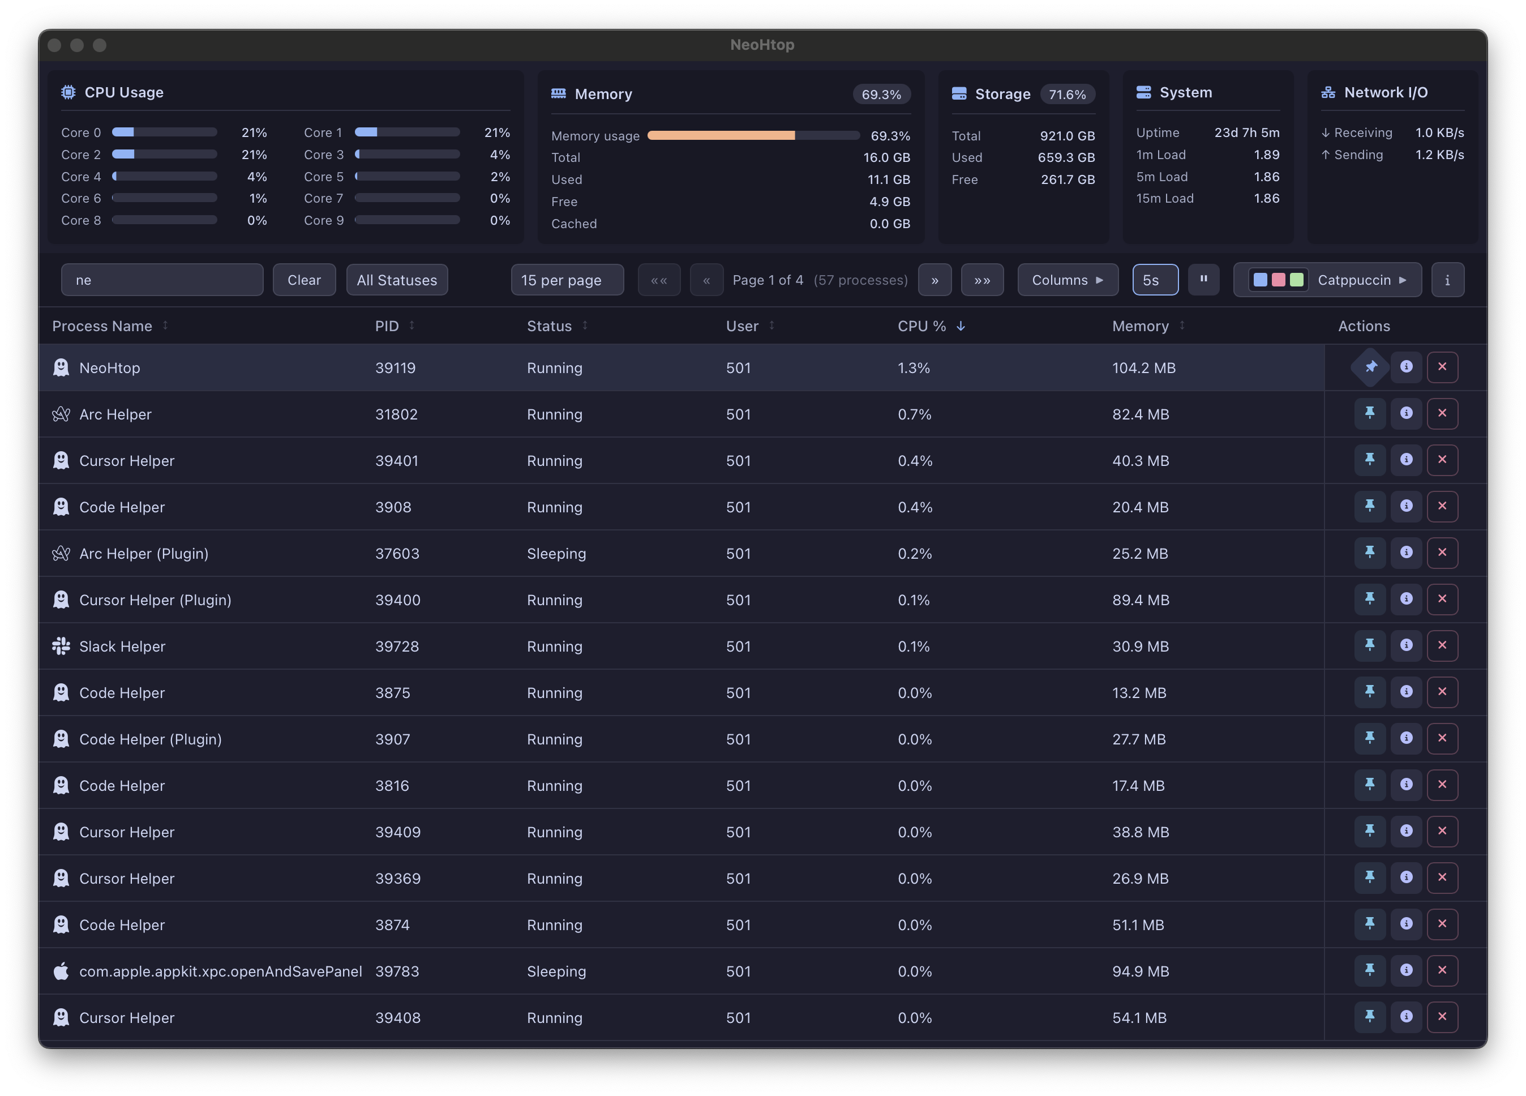The height and width of the screenshot is (1096, 1526).
Task: Show info for NeoHtop process
Action: (x=1406, y=367)
